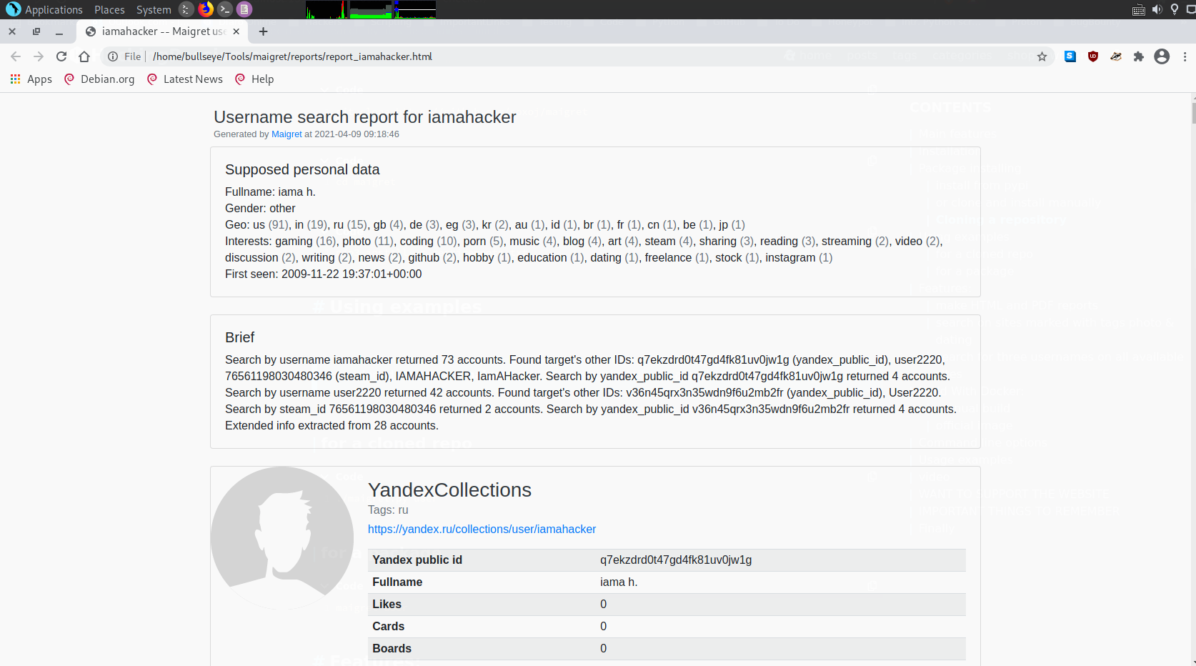Click the YandexCollections profile avatar image
Viewport: 1196px width, 666px height.
click(x=281, y=538)
